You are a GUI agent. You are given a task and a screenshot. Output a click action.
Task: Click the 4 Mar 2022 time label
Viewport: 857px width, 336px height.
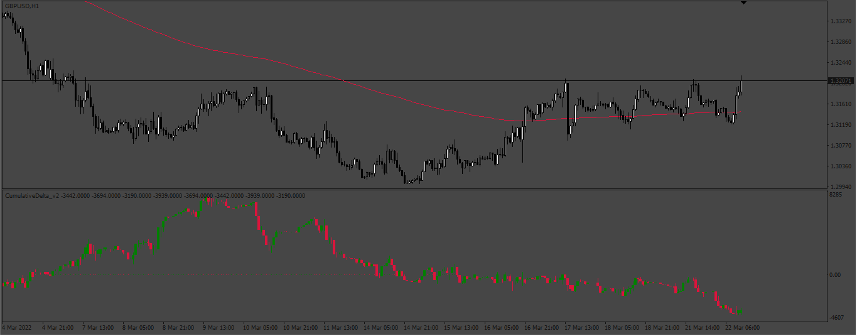(x=17, y=327)
